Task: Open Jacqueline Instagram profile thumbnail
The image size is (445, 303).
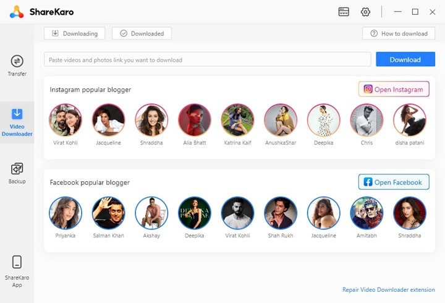Action: point(108,120)
